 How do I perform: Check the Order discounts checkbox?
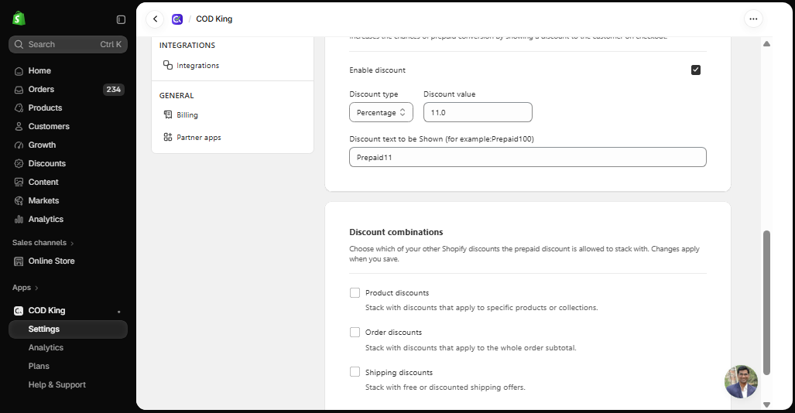click(355, 333)
